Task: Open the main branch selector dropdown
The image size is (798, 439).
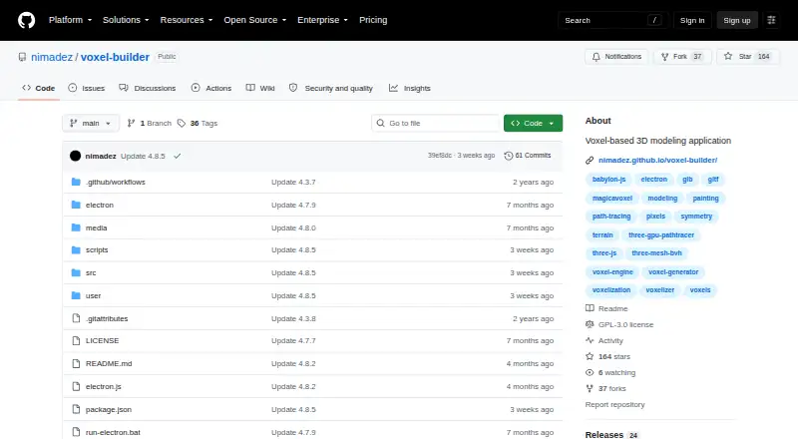Action: [91, 124]
